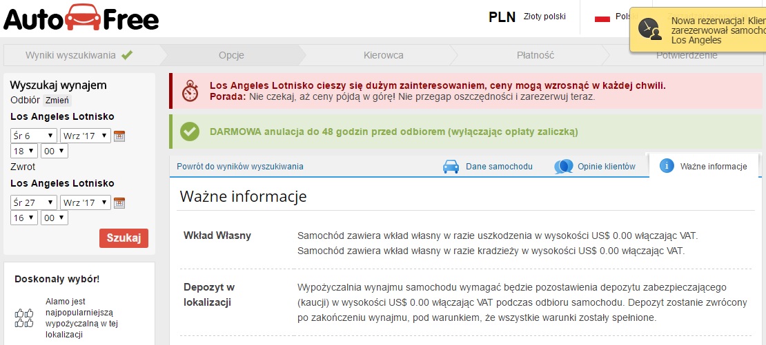Open return minutes dropdown 00

[55, 218]
